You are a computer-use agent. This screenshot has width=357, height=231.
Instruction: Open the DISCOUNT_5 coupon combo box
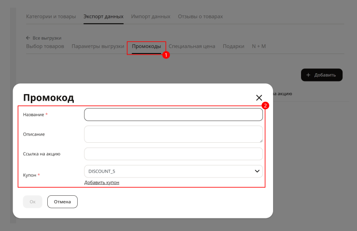pyautogui.click(x=173, y=171)
